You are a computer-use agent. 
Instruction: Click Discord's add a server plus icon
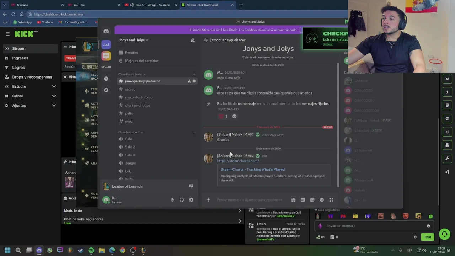click(106, 79)
